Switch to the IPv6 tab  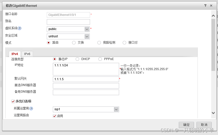pyautogui.click(x=27, y=54)
